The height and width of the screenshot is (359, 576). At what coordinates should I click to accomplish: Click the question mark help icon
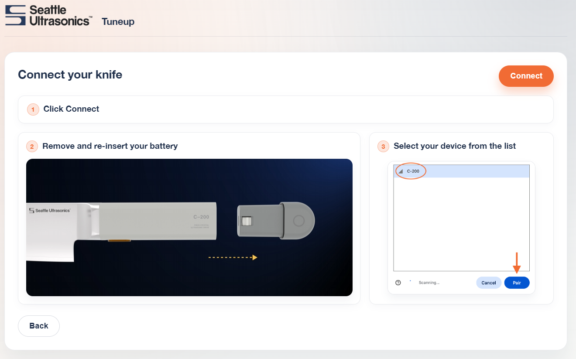(x=398, y=283)
